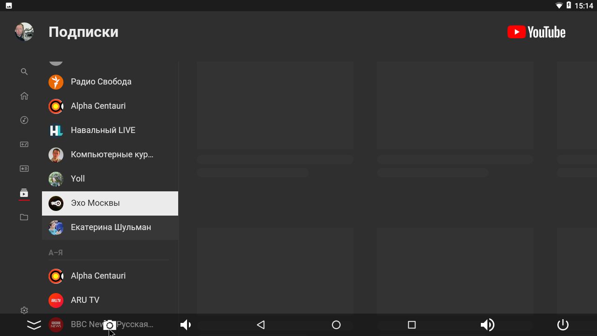The image size is (597, 336).
Task: Select the Екатерина Шульман channel
Action: click(x=110, y=227)
